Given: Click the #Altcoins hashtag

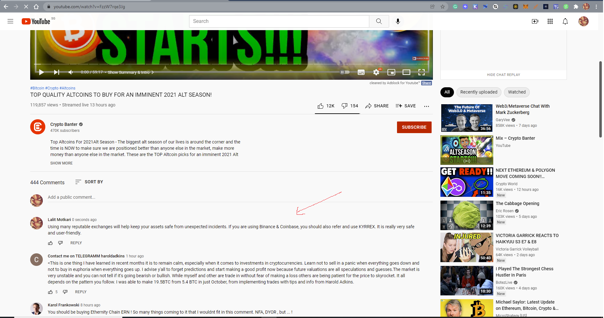Looking at the screenshot, I should pyautogui.click(x=67, y=88).
